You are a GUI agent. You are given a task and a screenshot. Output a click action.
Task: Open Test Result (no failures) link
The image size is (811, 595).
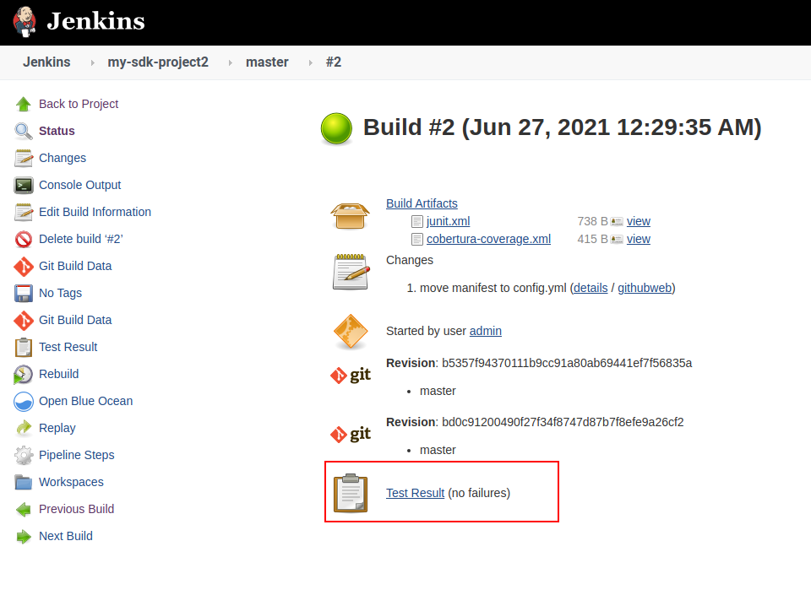click(x=415, y=493)
